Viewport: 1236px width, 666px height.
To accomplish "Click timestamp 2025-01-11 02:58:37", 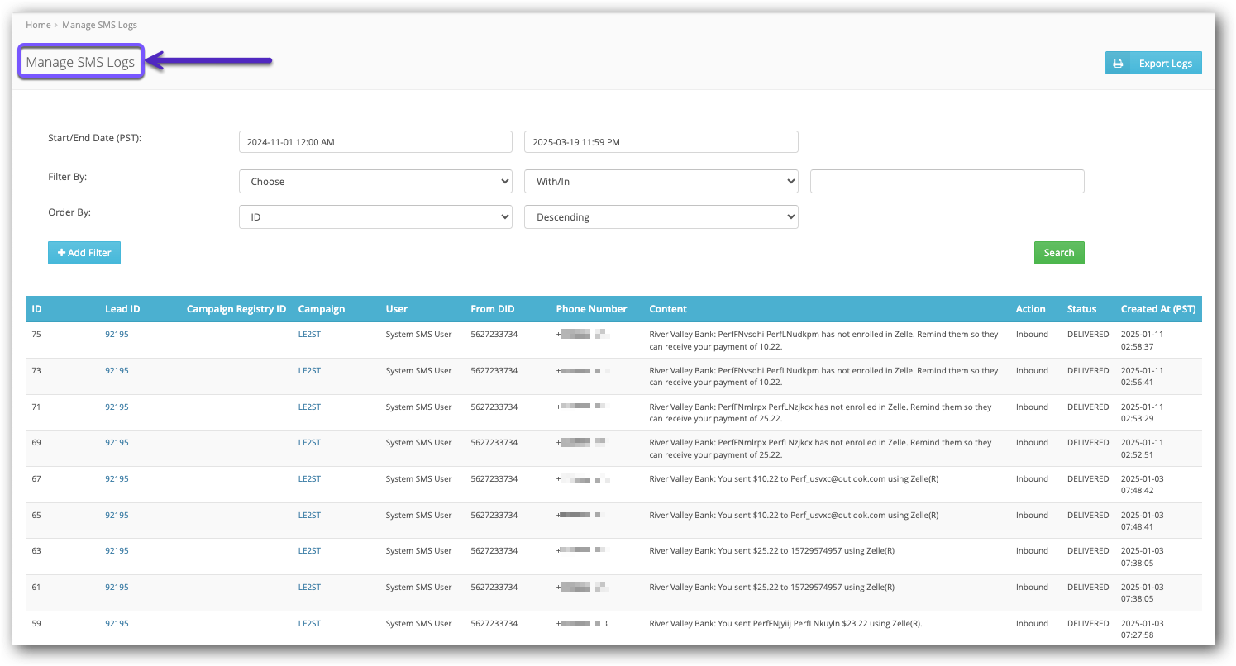I will coord(1143,340).
